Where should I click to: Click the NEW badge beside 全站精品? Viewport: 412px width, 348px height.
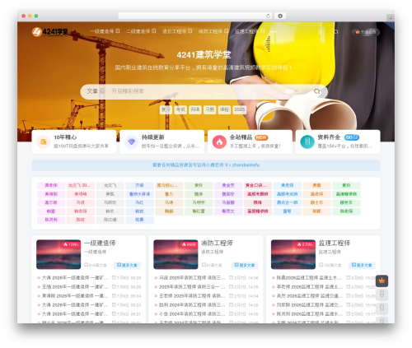pyautogui.click(x=261, y=137)
